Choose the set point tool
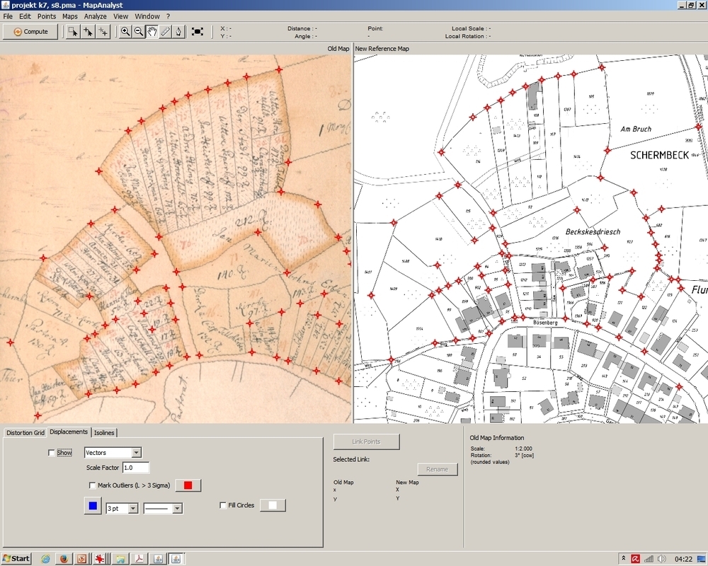Viewport: 708px width, 566px height. coord(88,32)
